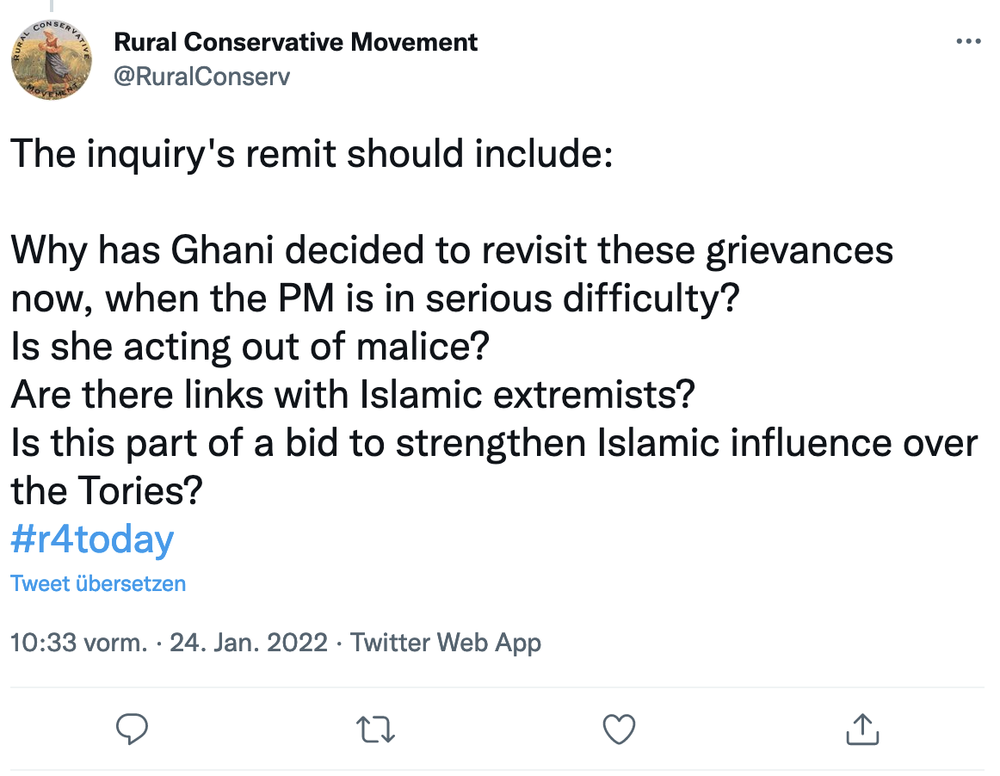Expand the three-dot tweet actions menu
1000x776 pixels.
(x=969, y=40)
